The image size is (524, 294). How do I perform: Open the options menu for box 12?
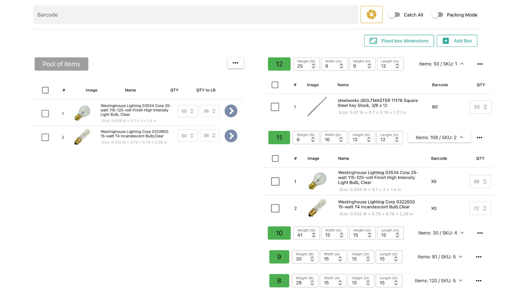[480, 64]
